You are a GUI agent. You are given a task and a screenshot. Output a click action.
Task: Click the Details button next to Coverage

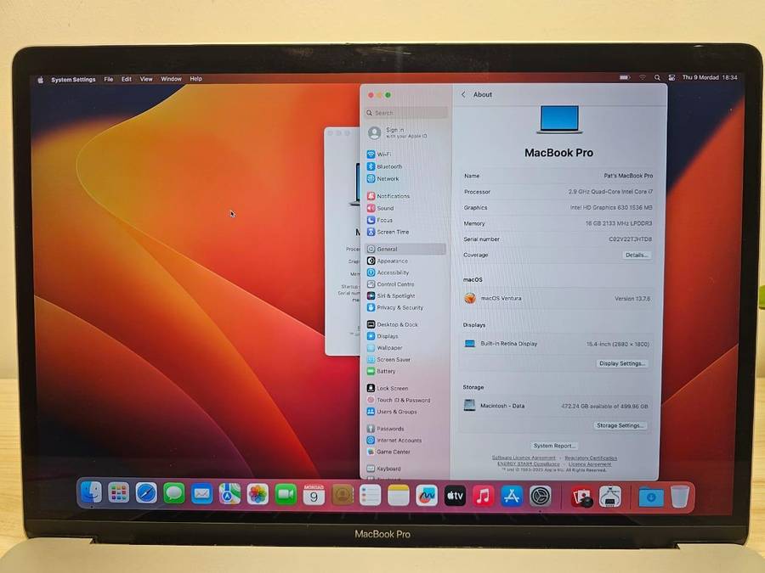637,255
